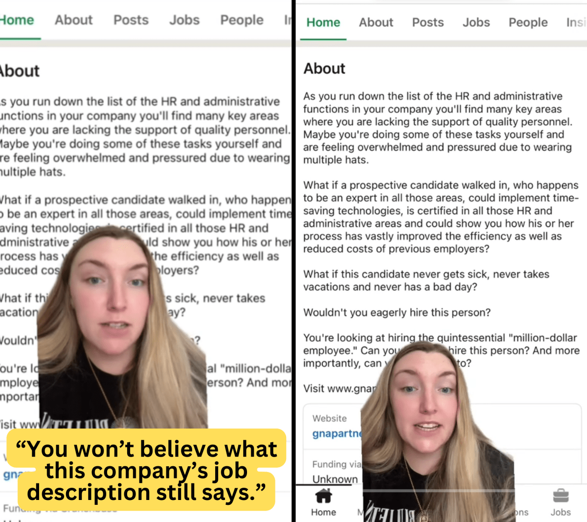The width and height of the screenshot is (587, 522).
Task: Click the About heading in the right panel
Action: [x=324, y=68]
